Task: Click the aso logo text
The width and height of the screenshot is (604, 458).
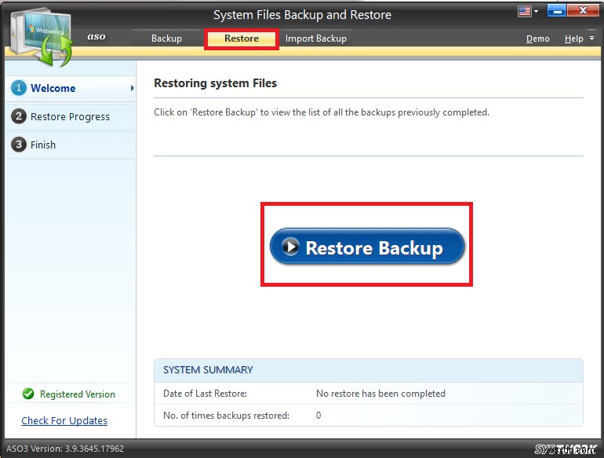Action: tap(96, 37)
